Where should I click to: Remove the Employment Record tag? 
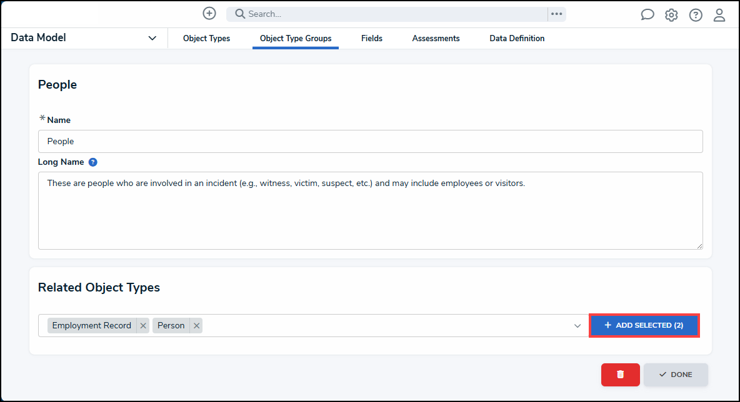pos(143,326)
